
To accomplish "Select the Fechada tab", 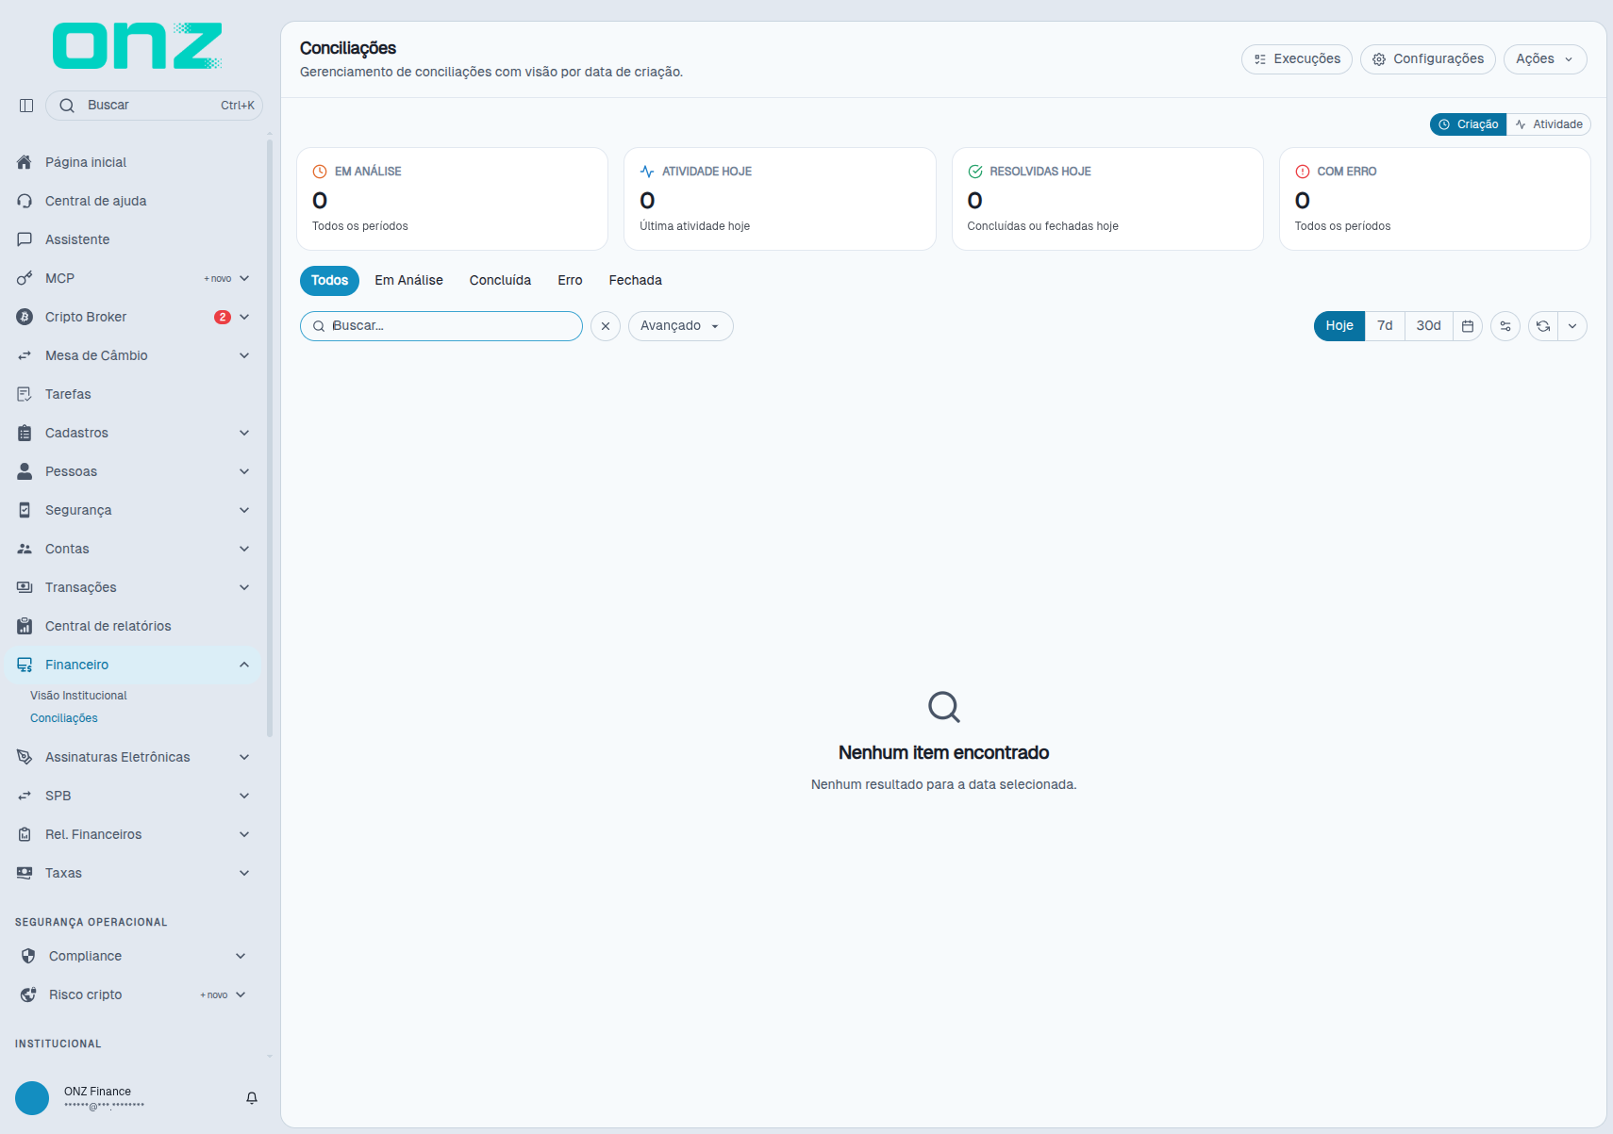I will point(635,281).
